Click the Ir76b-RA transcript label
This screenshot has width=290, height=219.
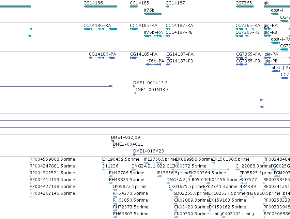(x=153, y=32)
